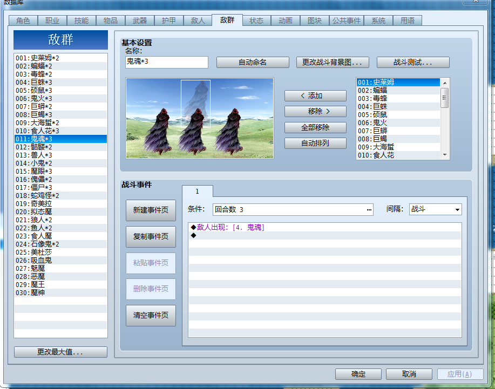Select troop 030:魔神

coord(60,293)
